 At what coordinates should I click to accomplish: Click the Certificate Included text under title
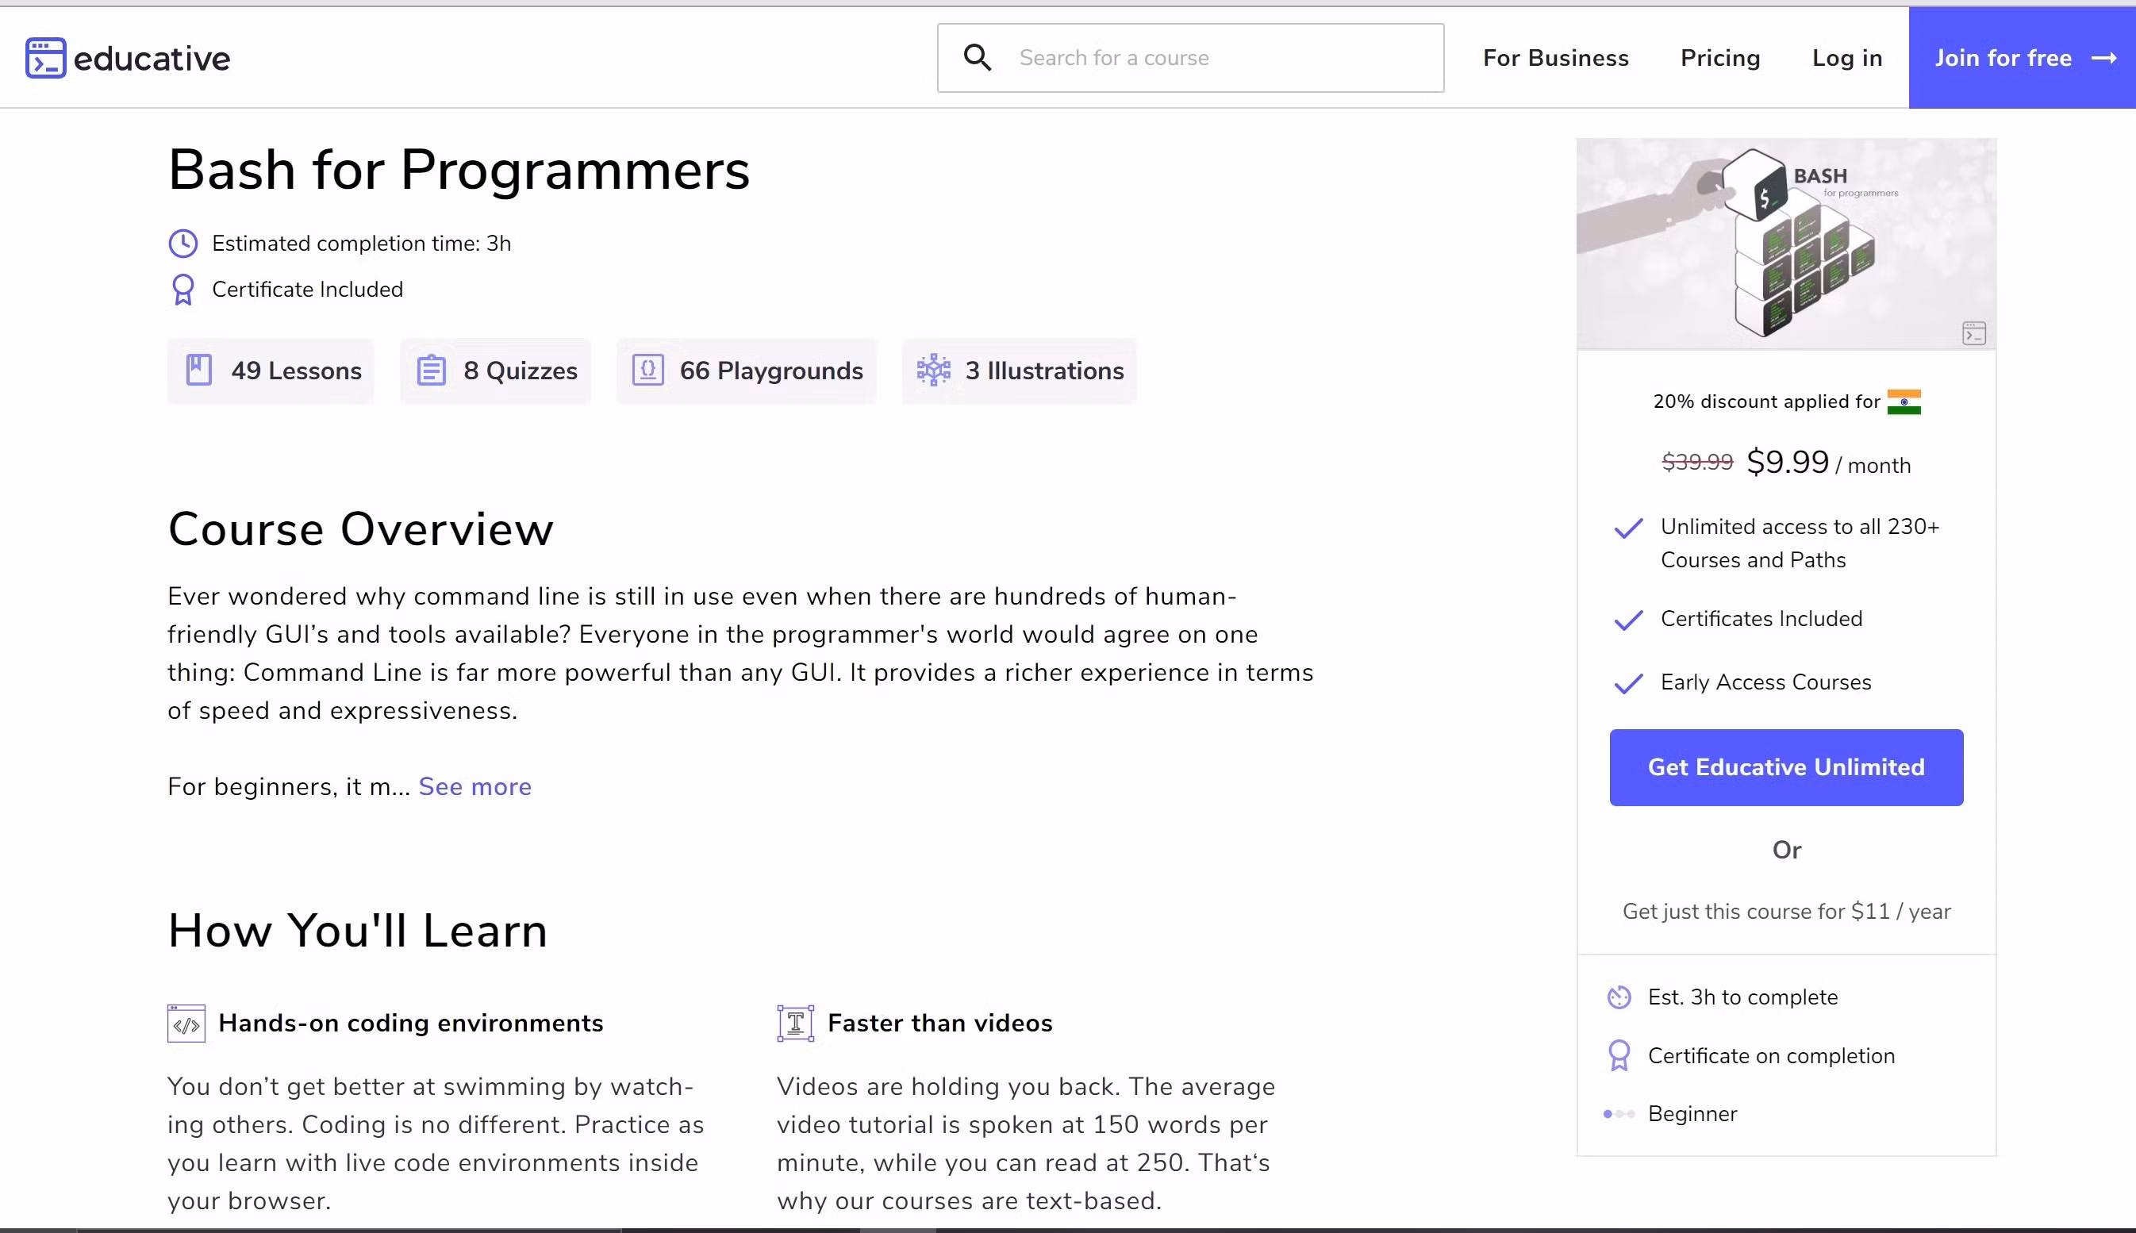pos(307,290)
